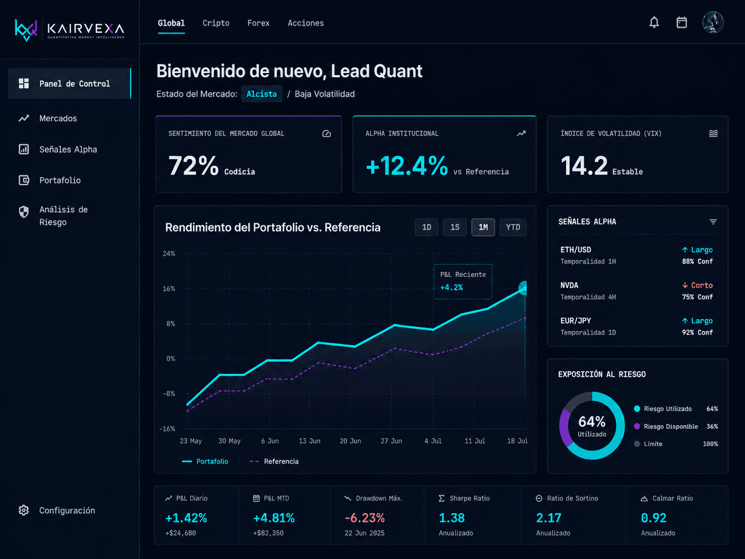Click the Riesgo Utilizado cyan legend dot
This screenshot has width=745, height=559.
tap(637, 409)
